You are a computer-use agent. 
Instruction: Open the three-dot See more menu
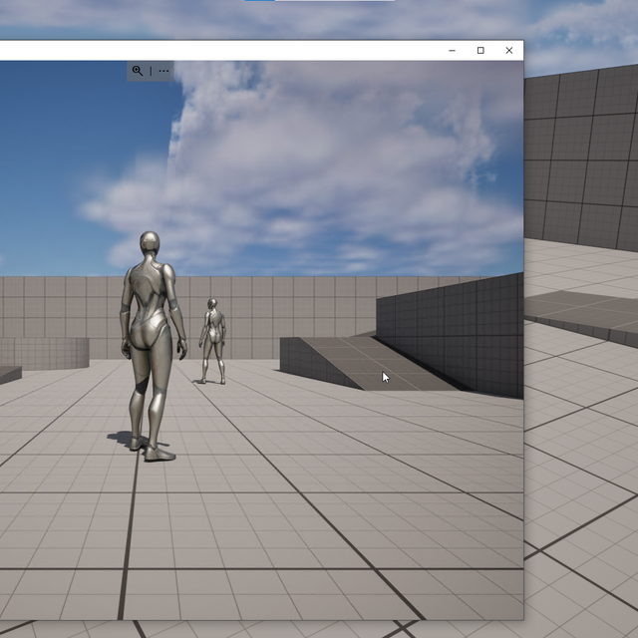(x=163, y=71)
